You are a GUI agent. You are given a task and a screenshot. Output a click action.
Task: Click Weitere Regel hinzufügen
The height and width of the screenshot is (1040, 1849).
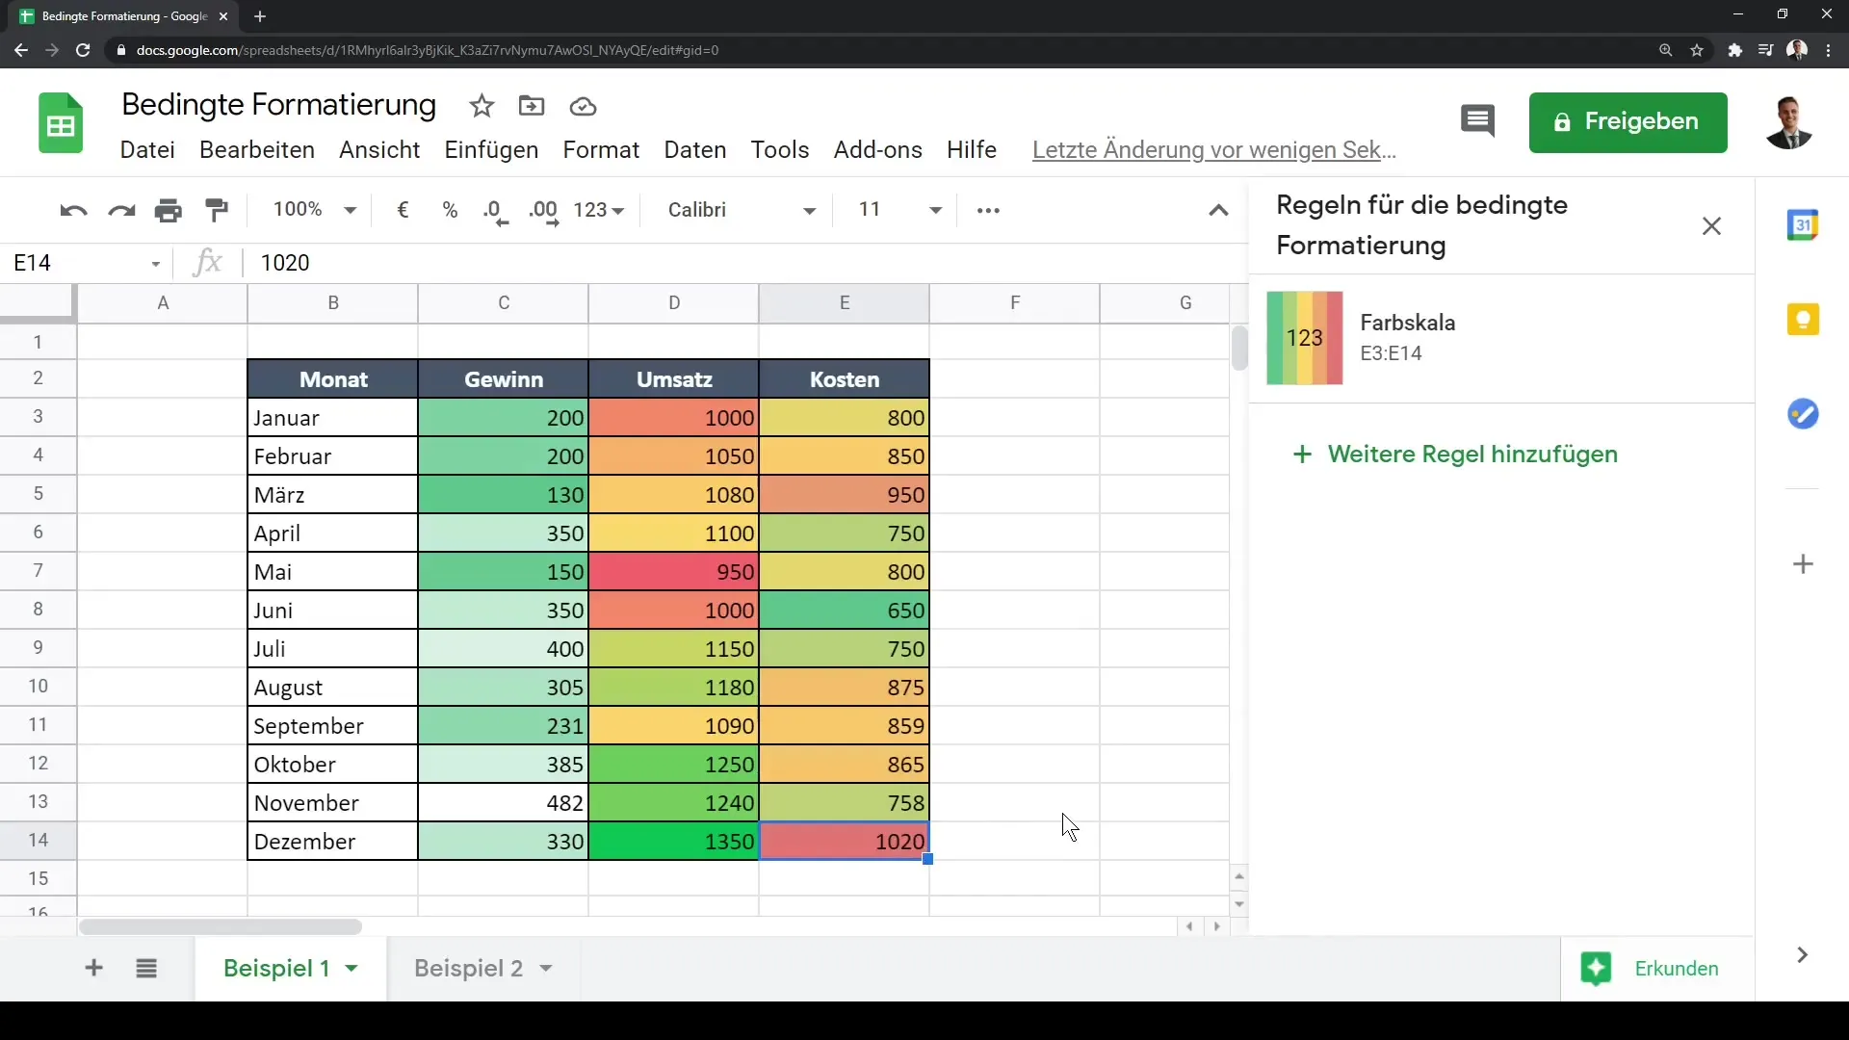pos(1454,455)
